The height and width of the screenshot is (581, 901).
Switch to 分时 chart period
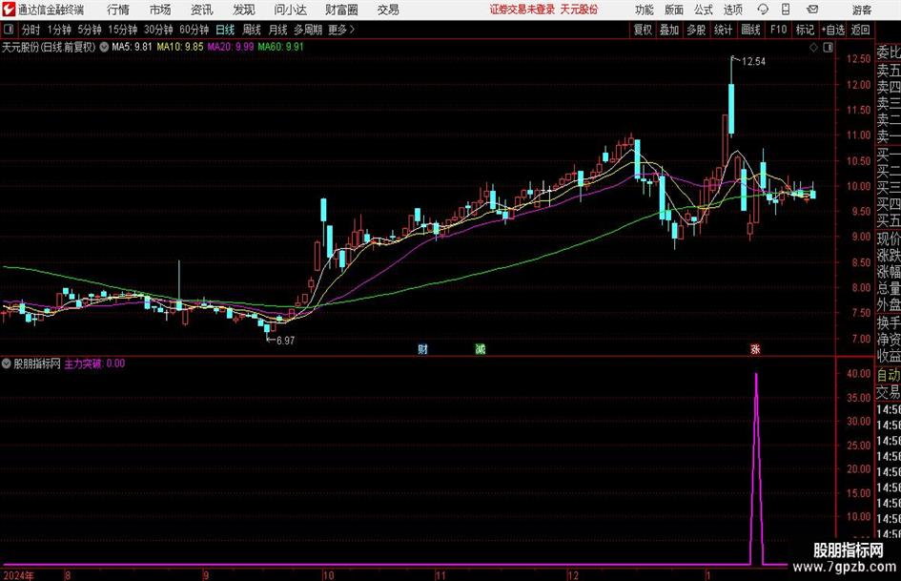point(31,30)
